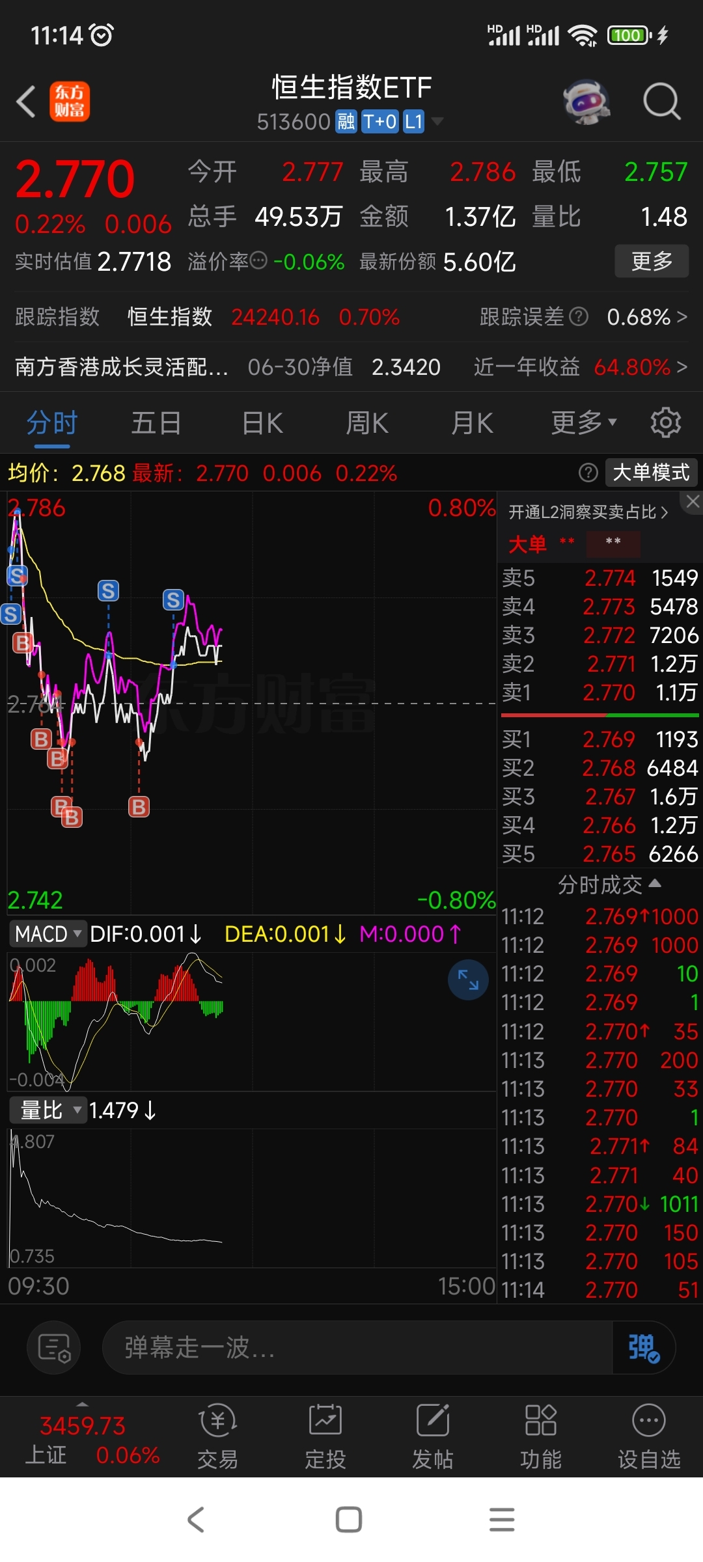The image size is (703, 1562).
Task: Tap Android recent apps button
Action: [502, 1520]
